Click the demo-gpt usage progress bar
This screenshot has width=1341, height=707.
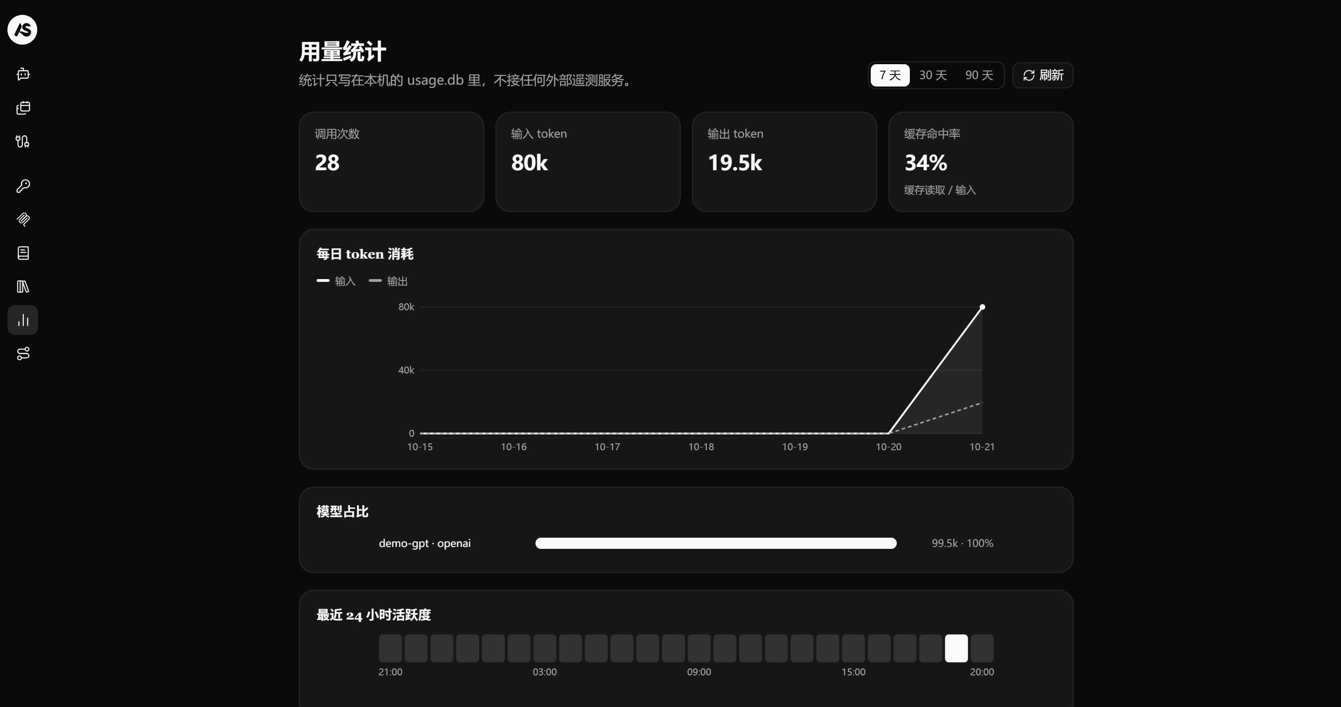(716, 543)
